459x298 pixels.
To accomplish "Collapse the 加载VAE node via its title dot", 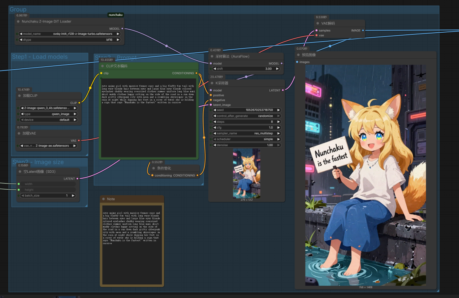I will [x=19, y=133].
